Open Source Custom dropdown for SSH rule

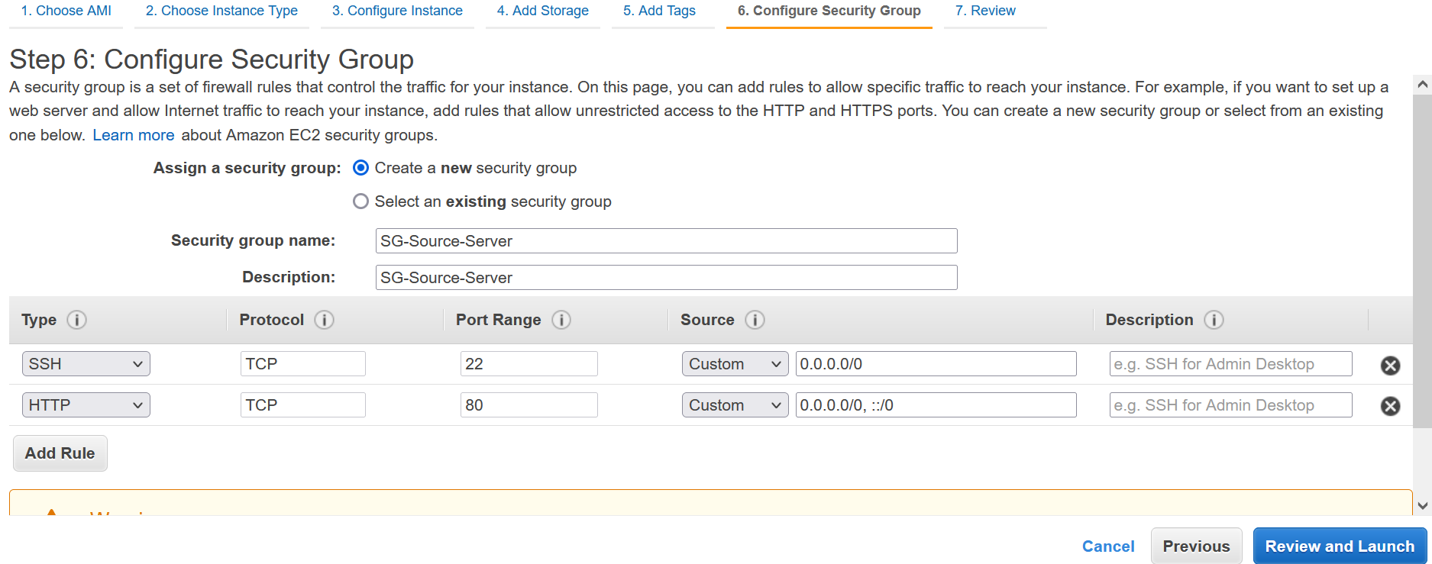pyautogui.click(x=735, y=364)
